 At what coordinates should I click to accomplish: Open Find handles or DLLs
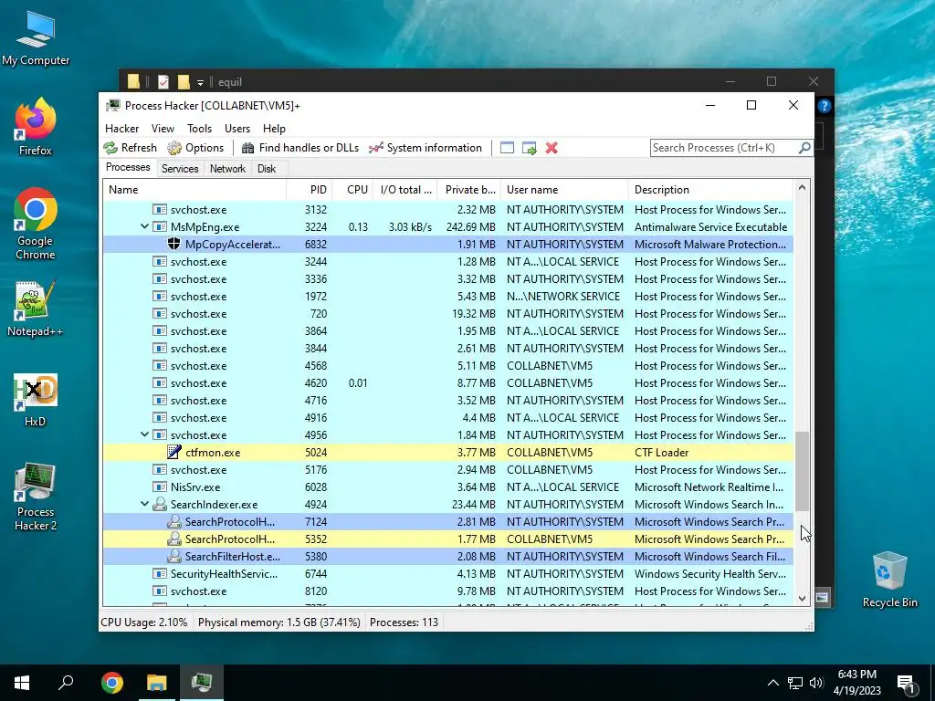pyautogui.click(x=299, y=148)
